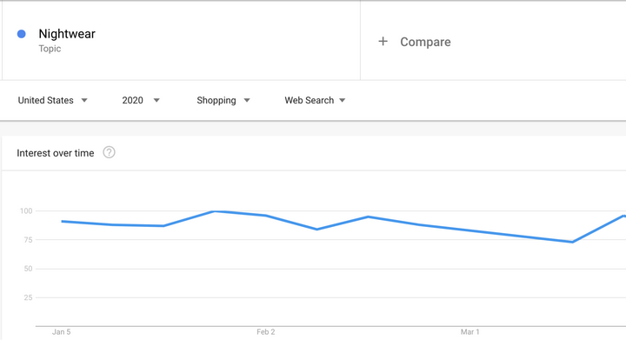Open the Web Search type dropdown
The height and width of the screenshot is (340, 626).
(x=315, y=100)
